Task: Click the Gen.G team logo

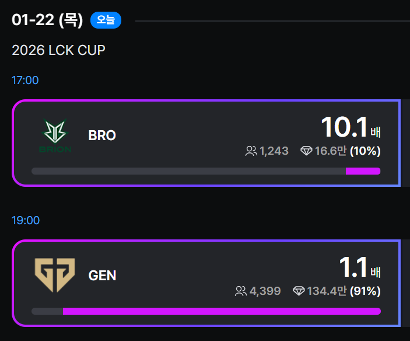Action: coord(55,275)
